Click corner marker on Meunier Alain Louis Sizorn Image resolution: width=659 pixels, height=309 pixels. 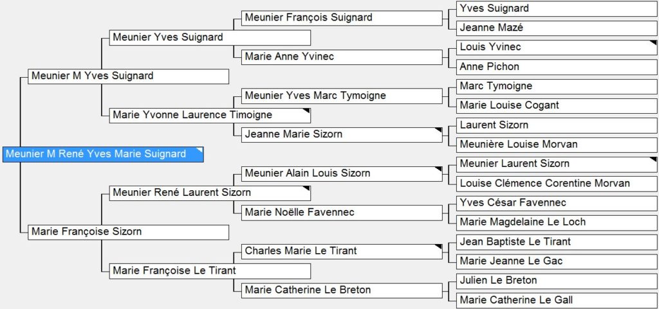pyautogui.click(x=438, y=169)
